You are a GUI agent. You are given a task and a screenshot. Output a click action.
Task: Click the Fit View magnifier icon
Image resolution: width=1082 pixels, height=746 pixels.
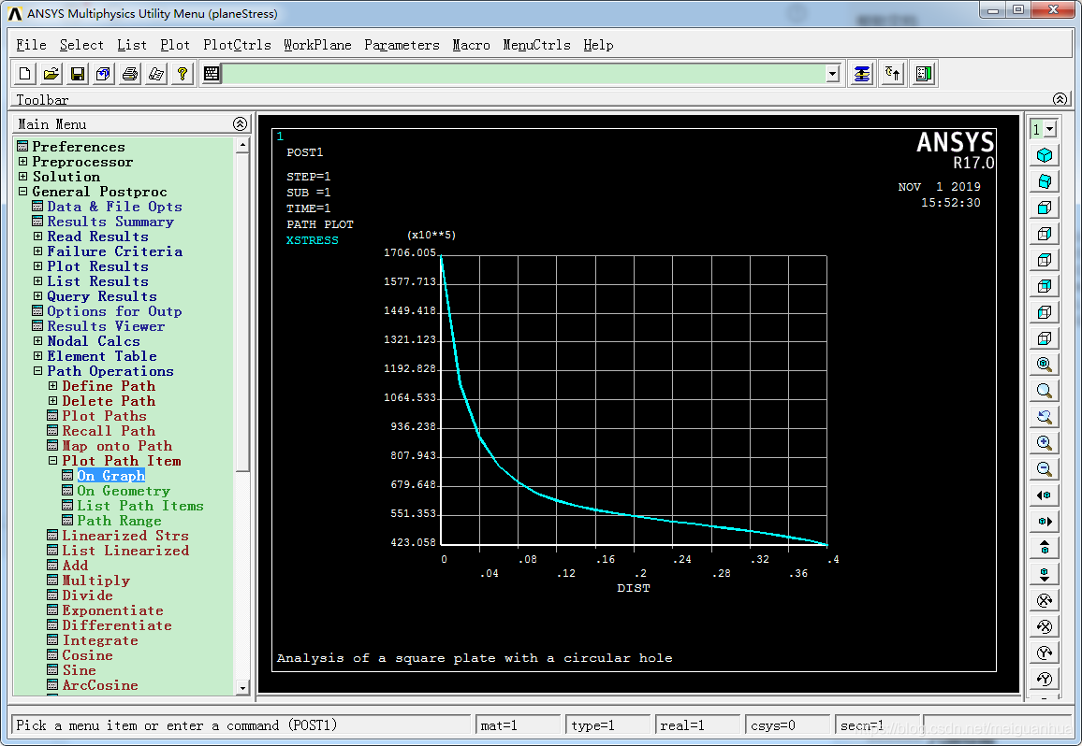pyautogui.click(x=1045, y=365)
